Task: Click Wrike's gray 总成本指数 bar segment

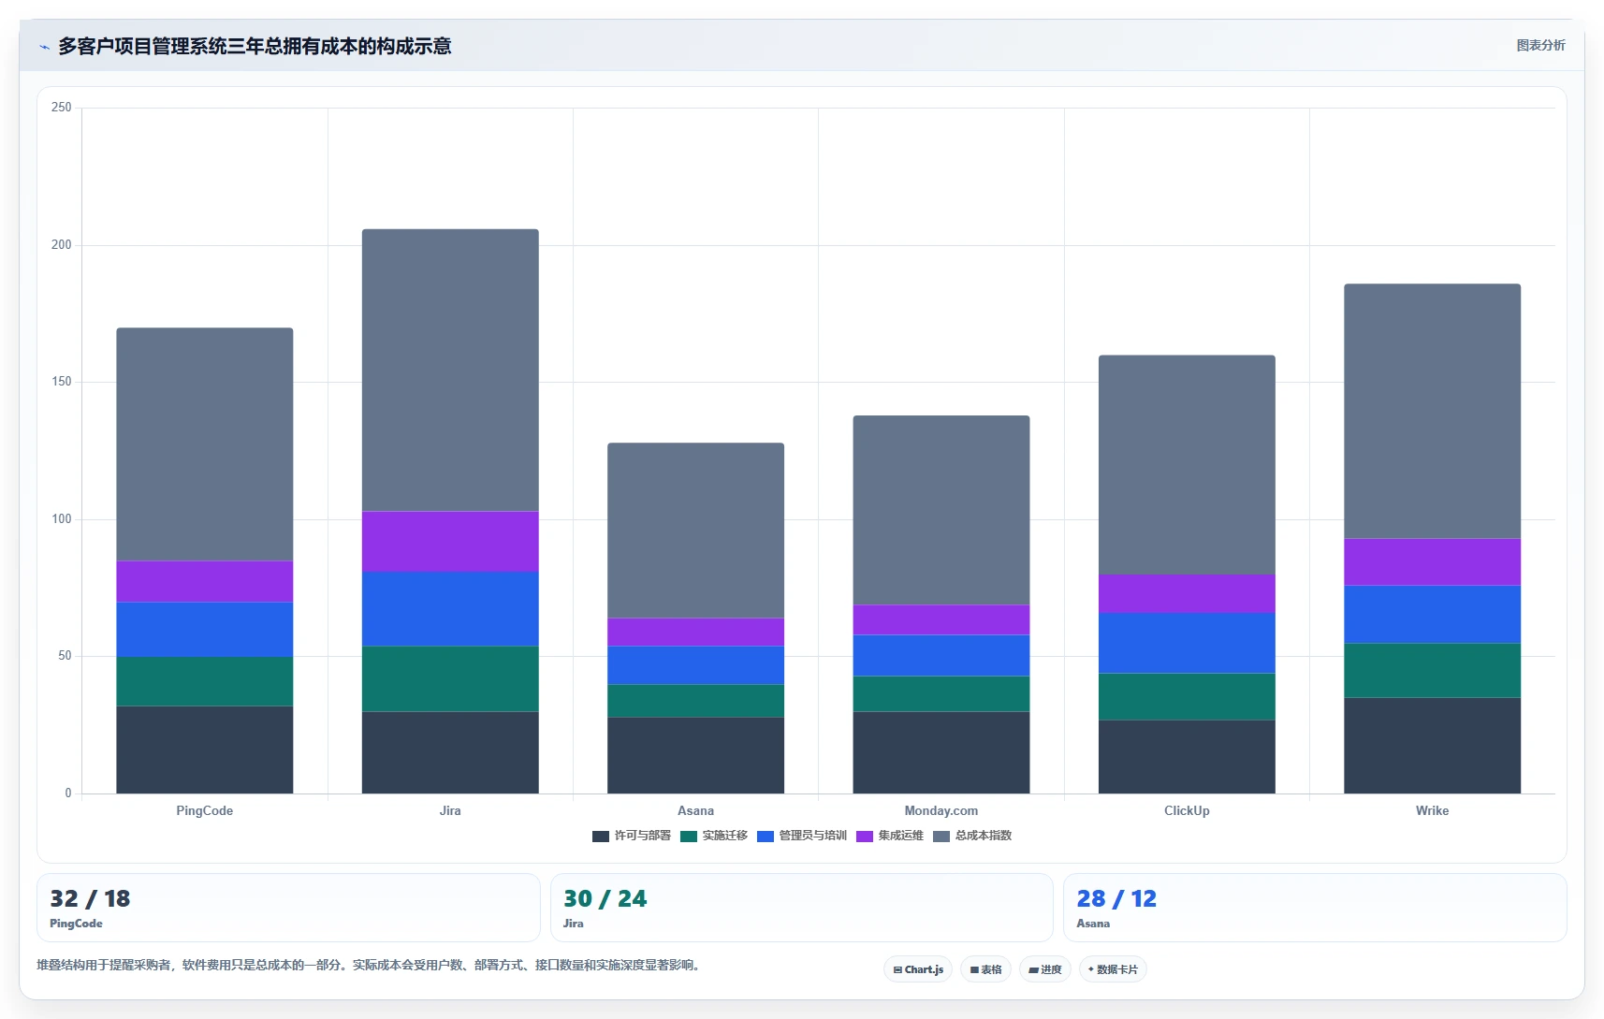Action: (1432, 412)
